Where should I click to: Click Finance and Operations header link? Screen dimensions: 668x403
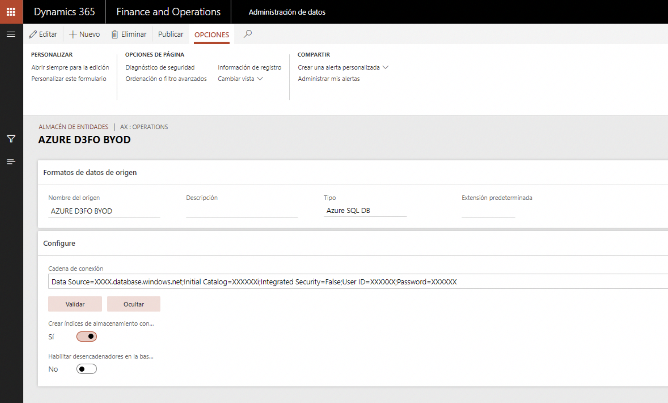pyautogui.click(x=168, y=12)
